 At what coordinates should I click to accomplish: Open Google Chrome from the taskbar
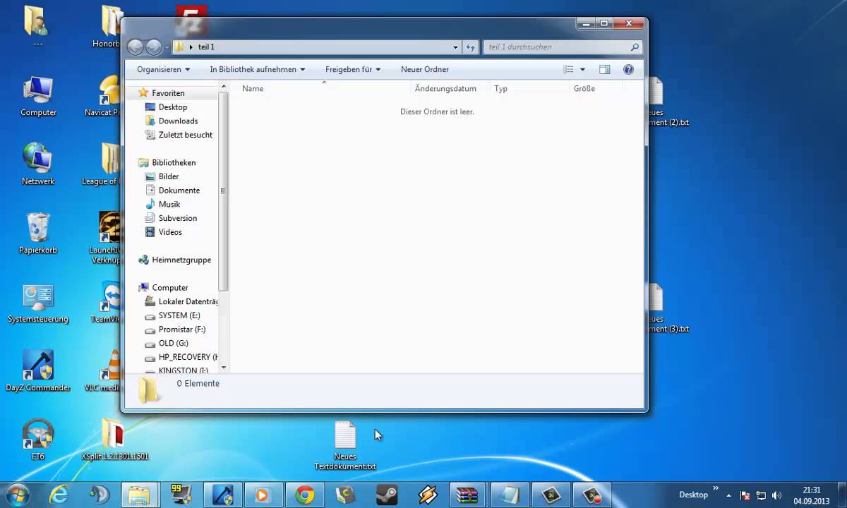[305, 495]
